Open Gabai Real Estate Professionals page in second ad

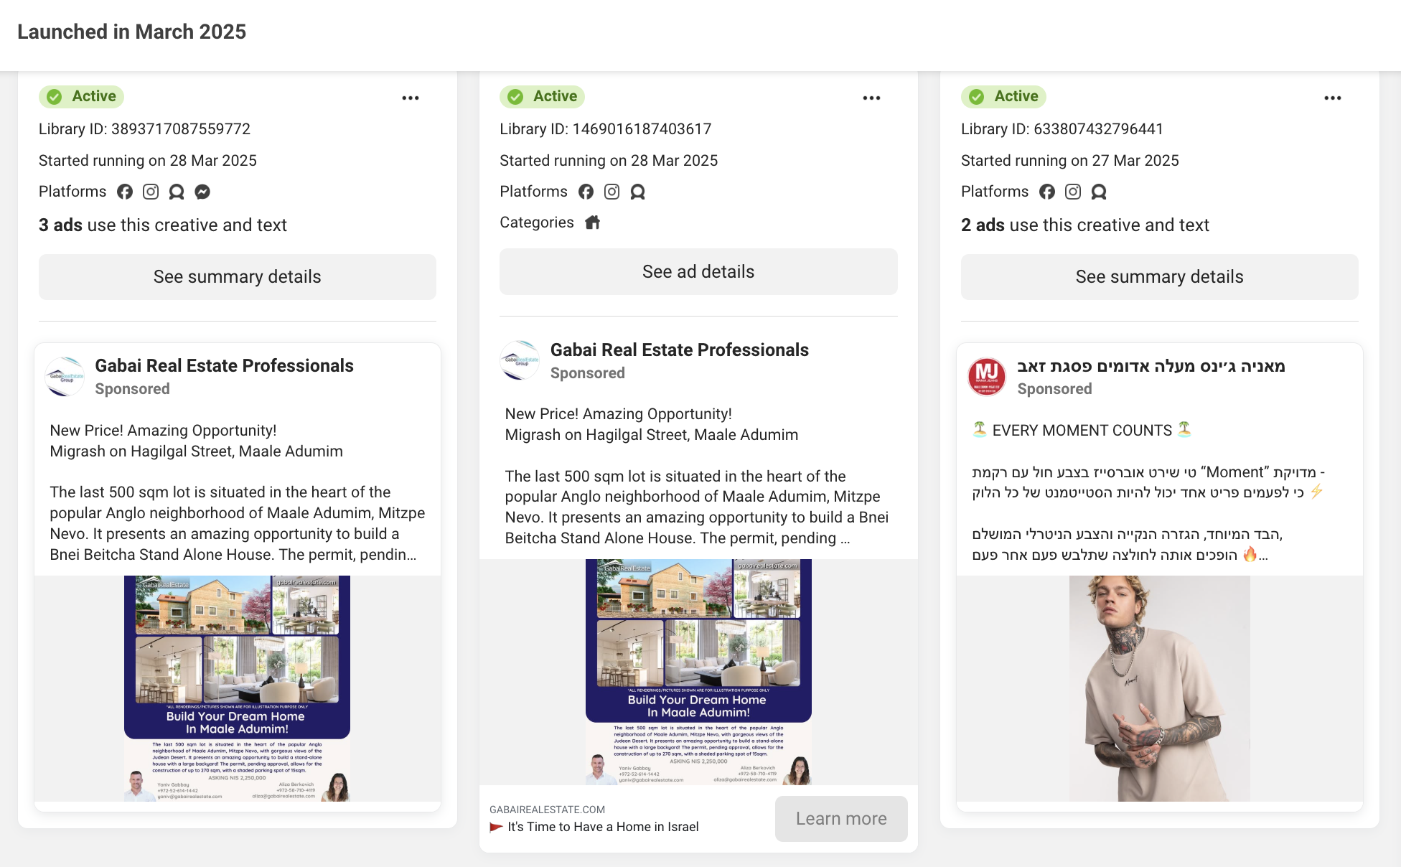[679, 350]
